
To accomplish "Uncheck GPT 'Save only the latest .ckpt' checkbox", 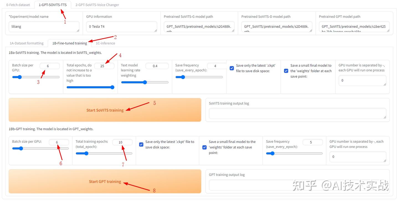I will click(x=141, y=144).
